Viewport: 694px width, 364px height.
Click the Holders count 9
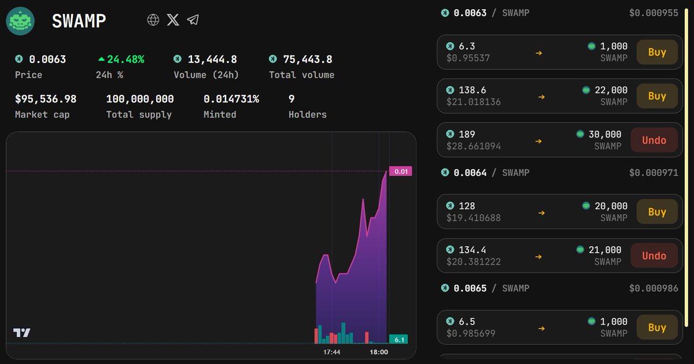[x=291, y=99]
